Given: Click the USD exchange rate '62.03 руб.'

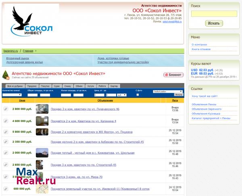Looking at the screenshot, I should (207, 70).
